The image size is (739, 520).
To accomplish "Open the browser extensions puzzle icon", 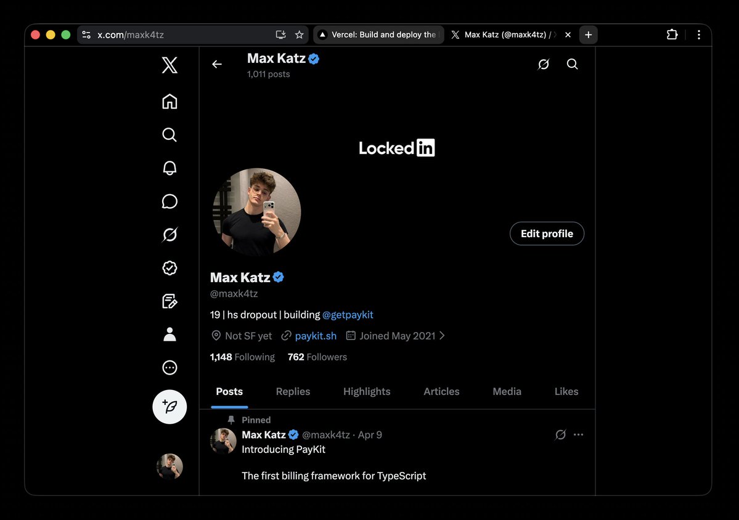I will [672, 35].
